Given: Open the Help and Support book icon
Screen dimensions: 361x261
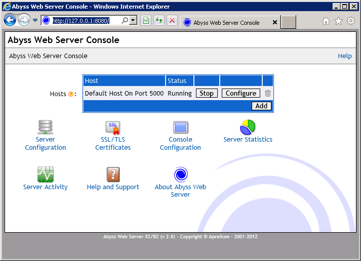Looking at the screenshot, I should coord(113,175).
